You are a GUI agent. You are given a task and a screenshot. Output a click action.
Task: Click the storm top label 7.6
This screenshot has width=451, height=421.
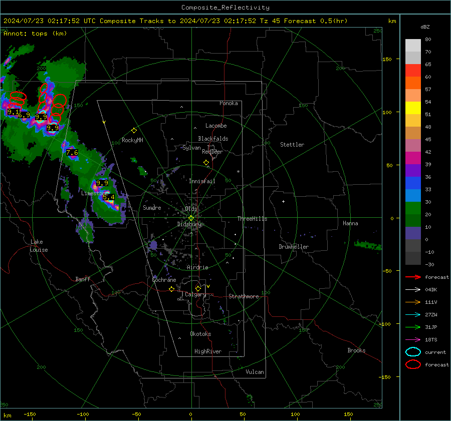[x=72, y=153]
